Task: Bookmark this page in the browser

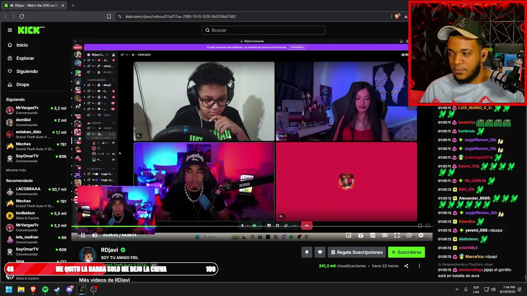Action: (109, 16)
